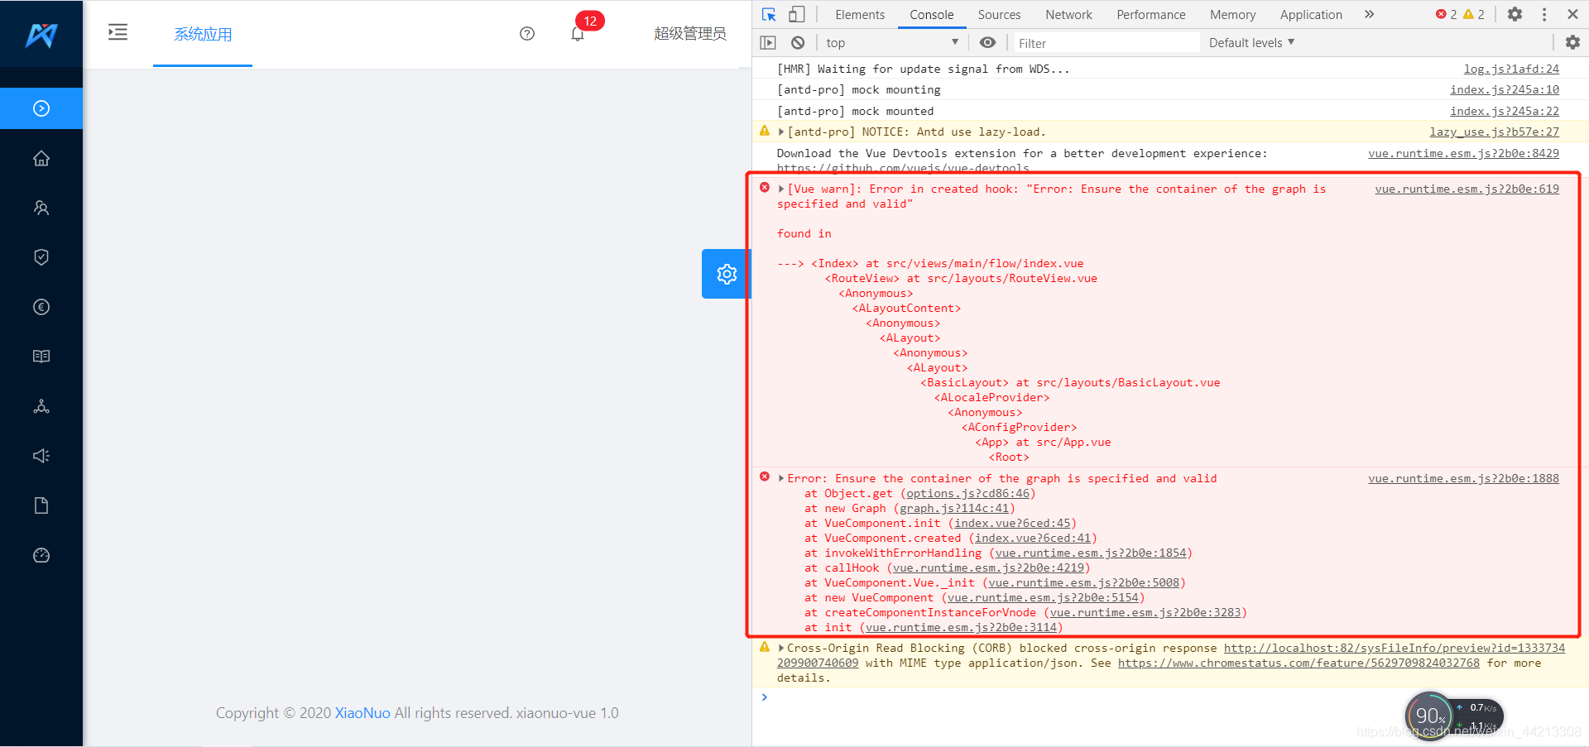Open vue.runtime.esm.js?2b0e:619 source link
This screenshot has height=747, width=1589.
1467,189
